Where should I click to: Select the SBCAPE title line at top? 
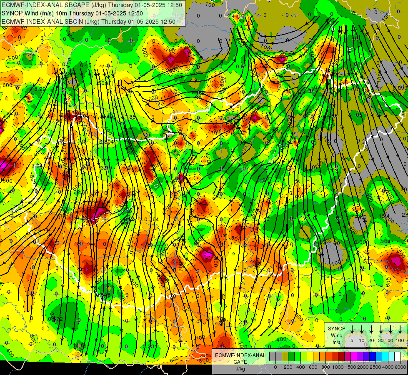point(92,5)
